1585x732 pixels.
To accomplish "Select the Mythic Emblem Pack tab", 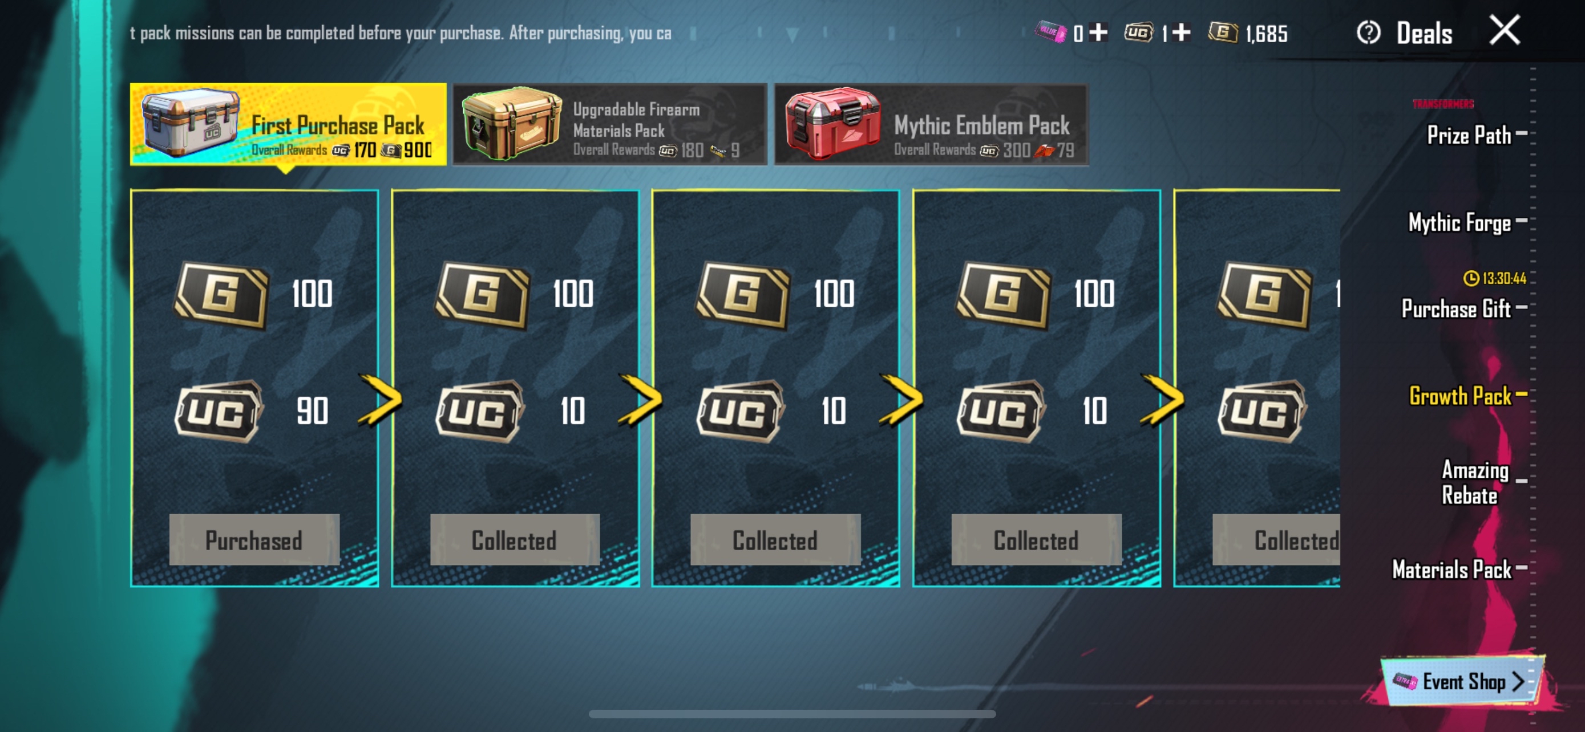I will [x=932, y=125].
